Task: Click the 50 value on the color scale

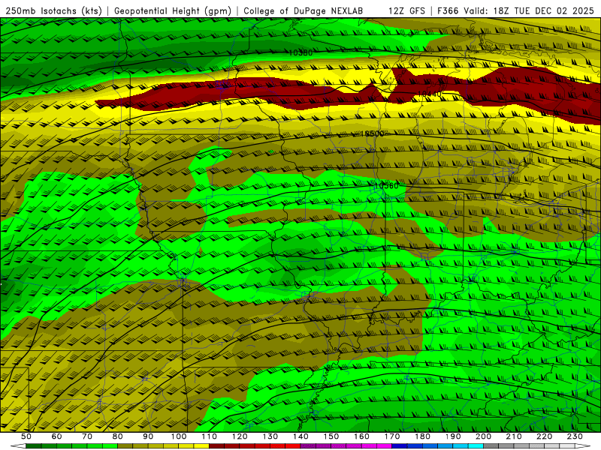Action: tap(26, 436)
